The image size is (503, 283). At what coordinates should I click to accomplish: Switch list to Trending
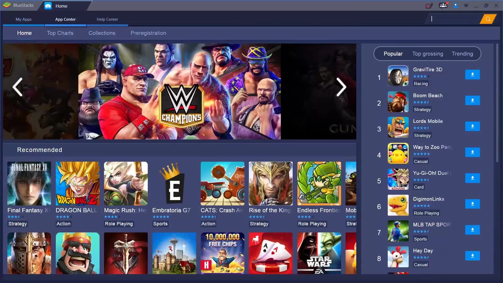point(462,54)
